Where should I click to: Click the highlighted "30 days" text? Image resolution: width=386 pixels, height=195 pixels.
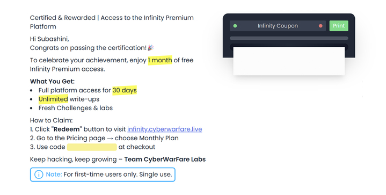(x=125, y=90)
